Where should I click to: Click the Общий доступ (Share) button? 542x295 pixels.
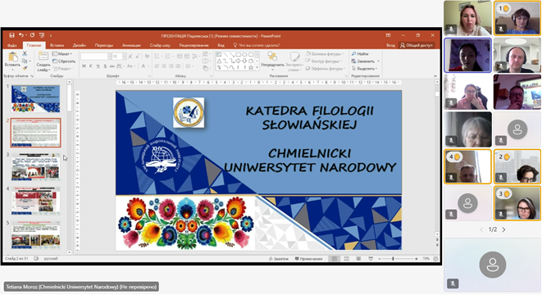[x=417, y=45]
